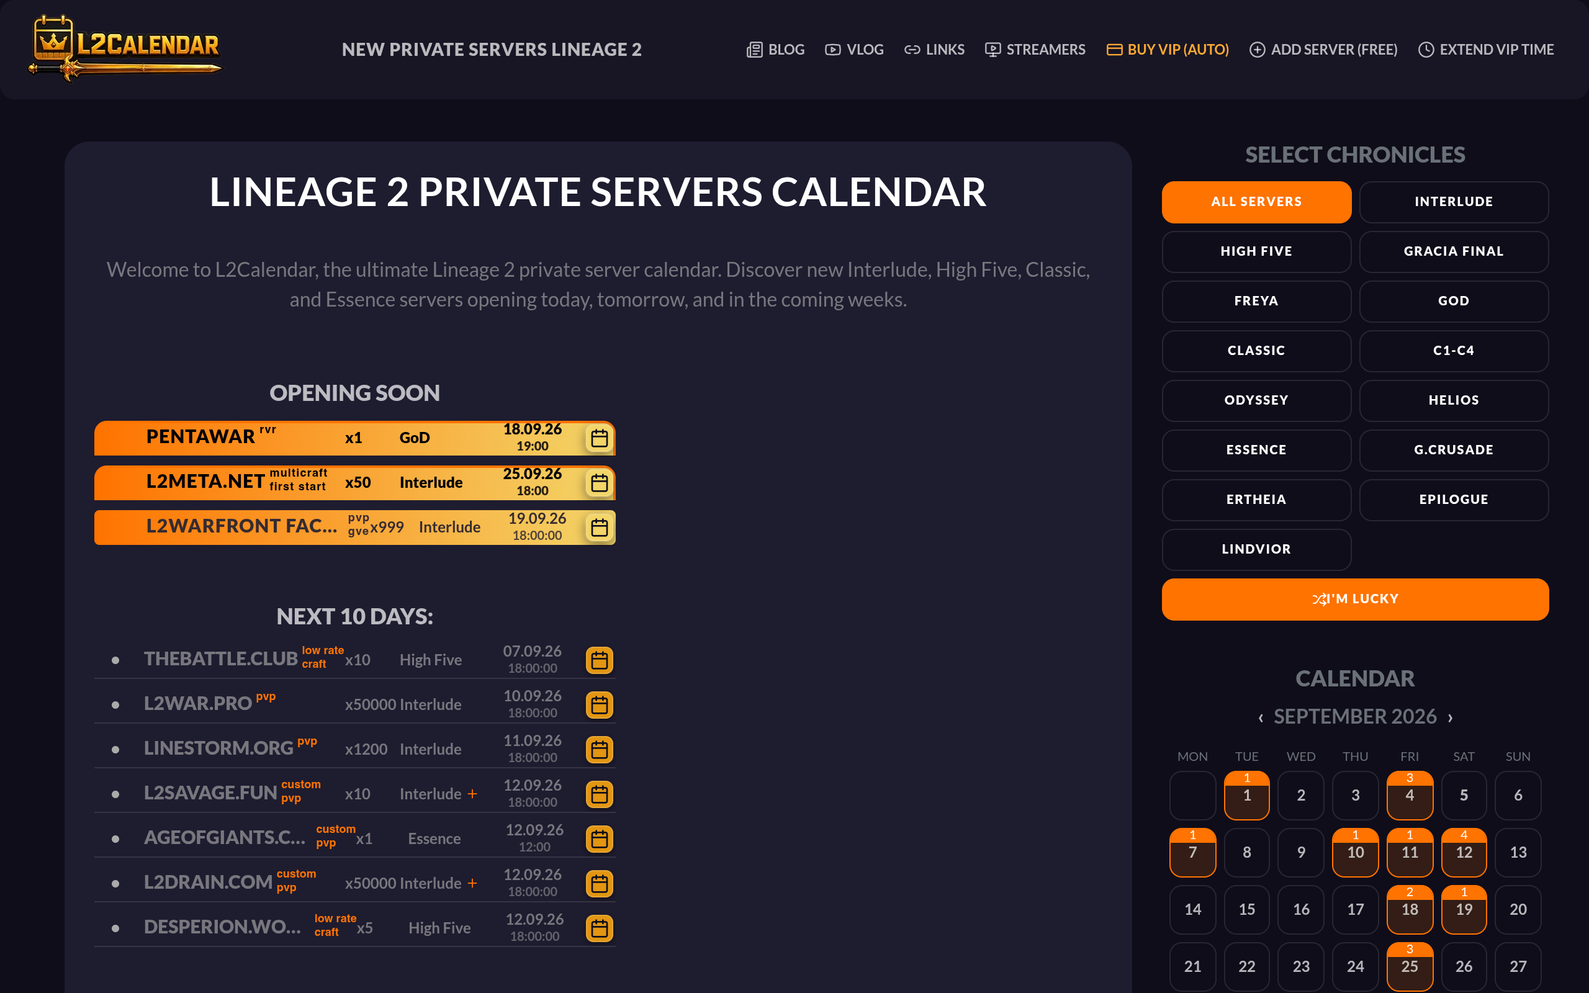
Task: Open LINESTORM.ORG server link
Action: coord(218,748)
